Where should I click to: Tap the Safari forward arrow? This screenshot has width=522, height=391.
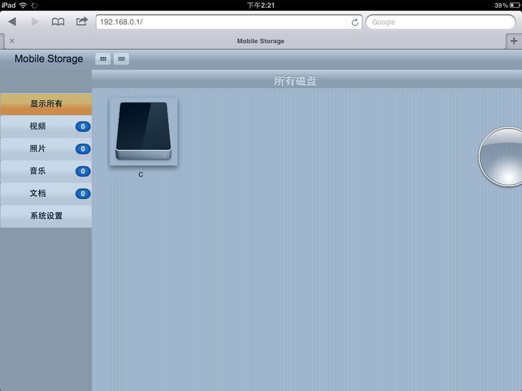pyautogui.click(x=35, y=22)
